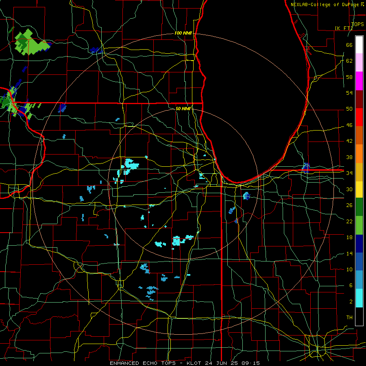Click the "24 JUN 25 09:15" timestamp
This screenshot has height=366, width=366.
pyautogui.click(x=232, y=363)
